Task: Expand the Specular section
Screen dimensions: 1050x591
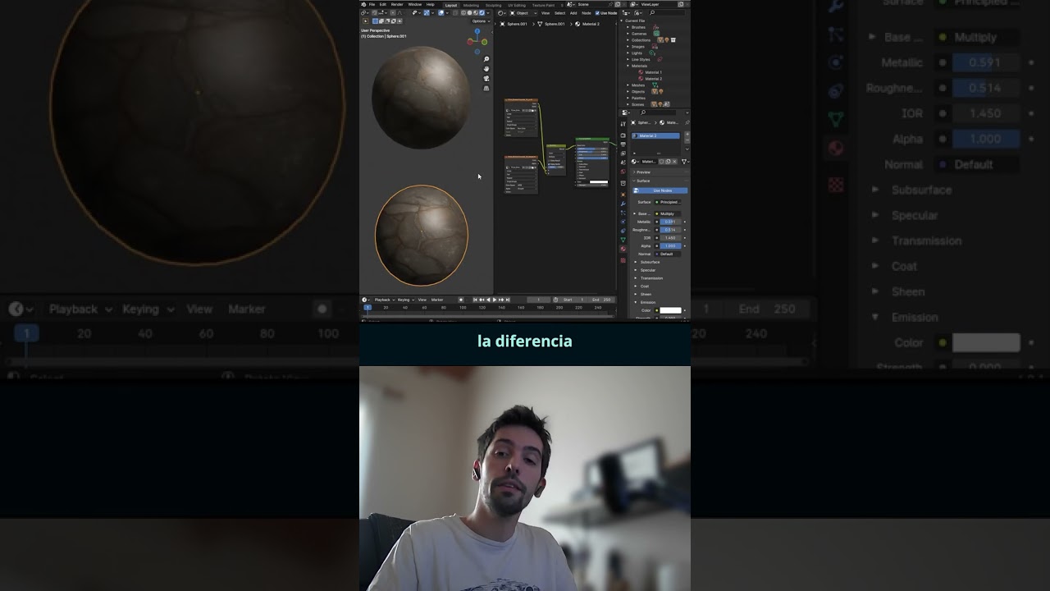Action: (635, 270)
